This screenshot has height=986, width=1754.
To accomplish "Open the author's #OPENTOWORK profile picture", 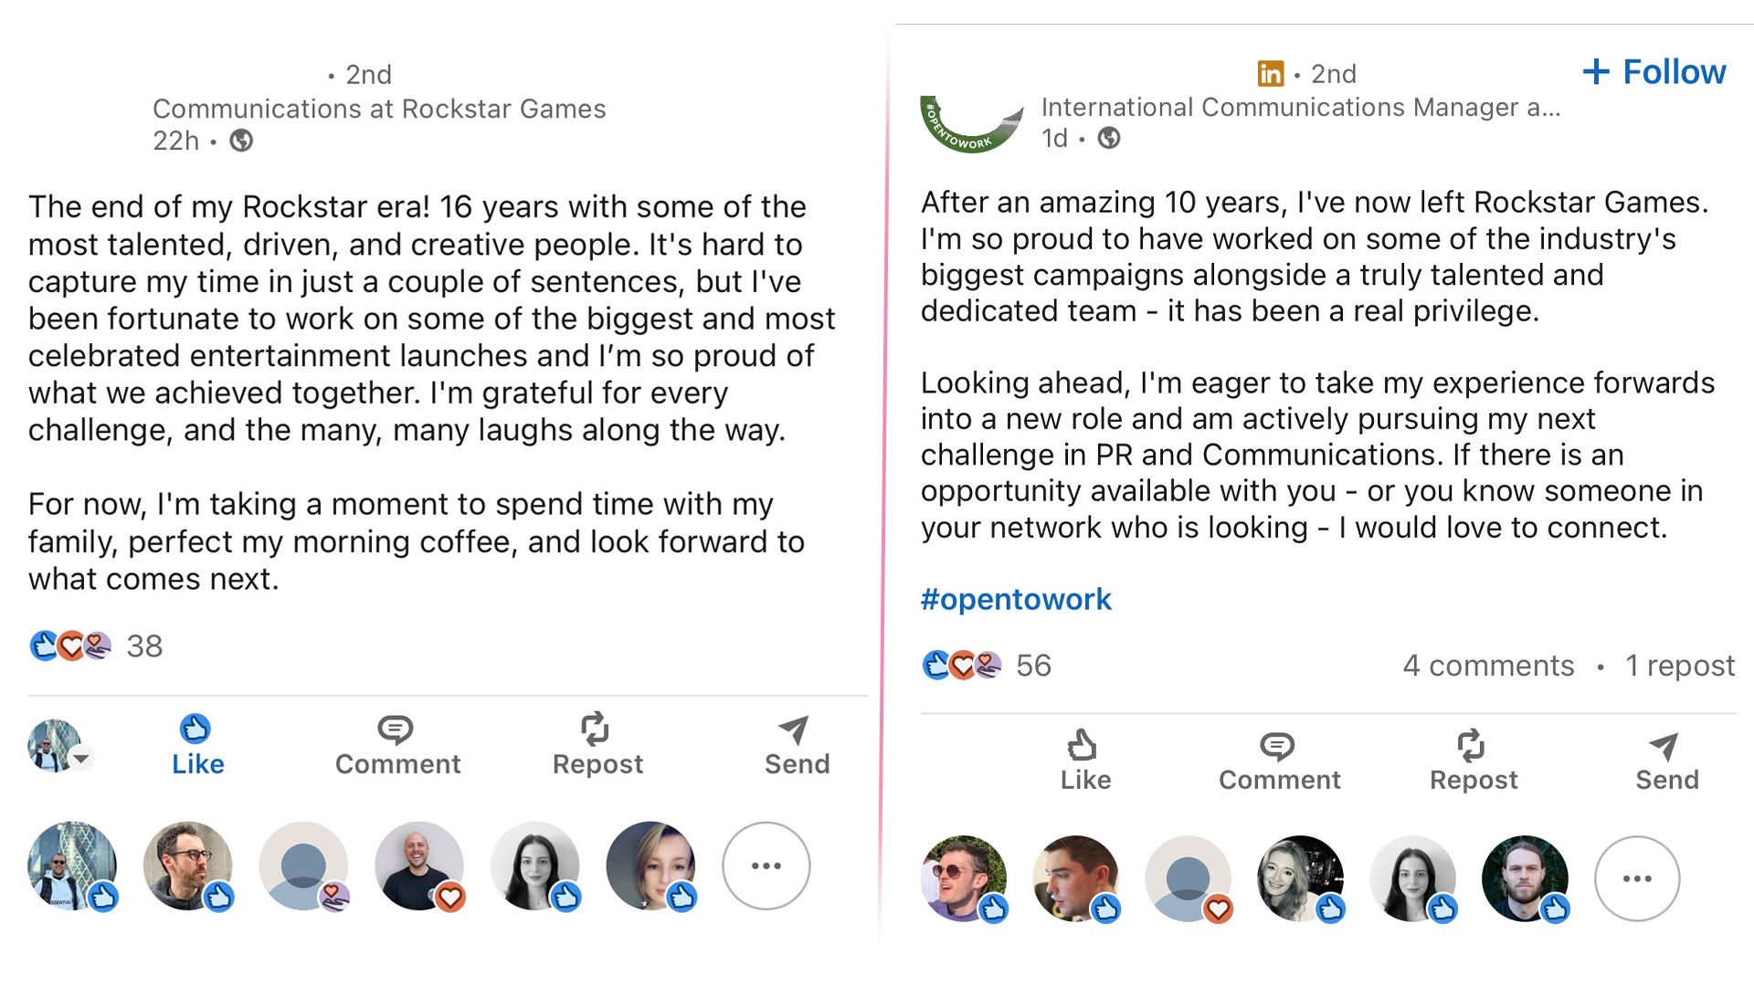I will coord(971,125).
